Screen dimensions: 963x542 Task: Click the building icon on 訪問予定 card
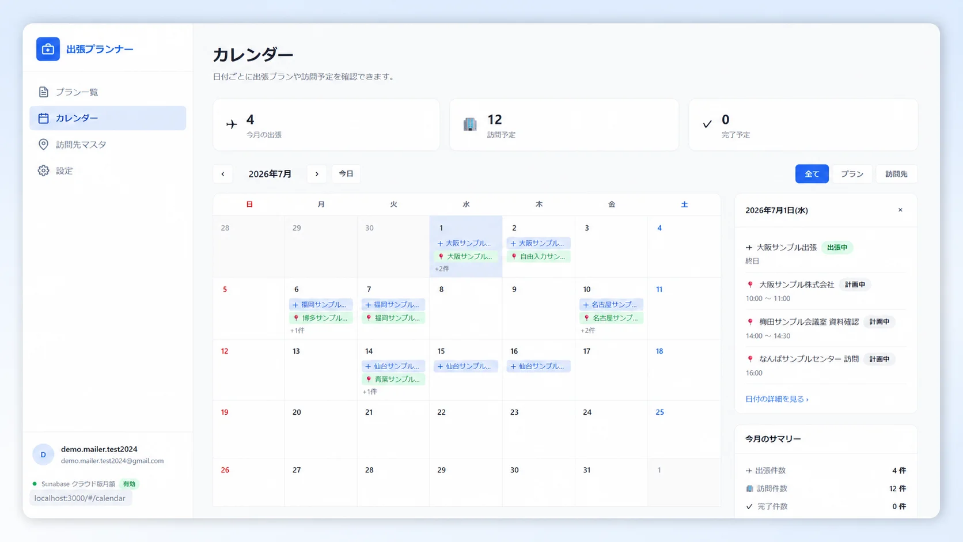pyautogui.click(x=470, y=124)
